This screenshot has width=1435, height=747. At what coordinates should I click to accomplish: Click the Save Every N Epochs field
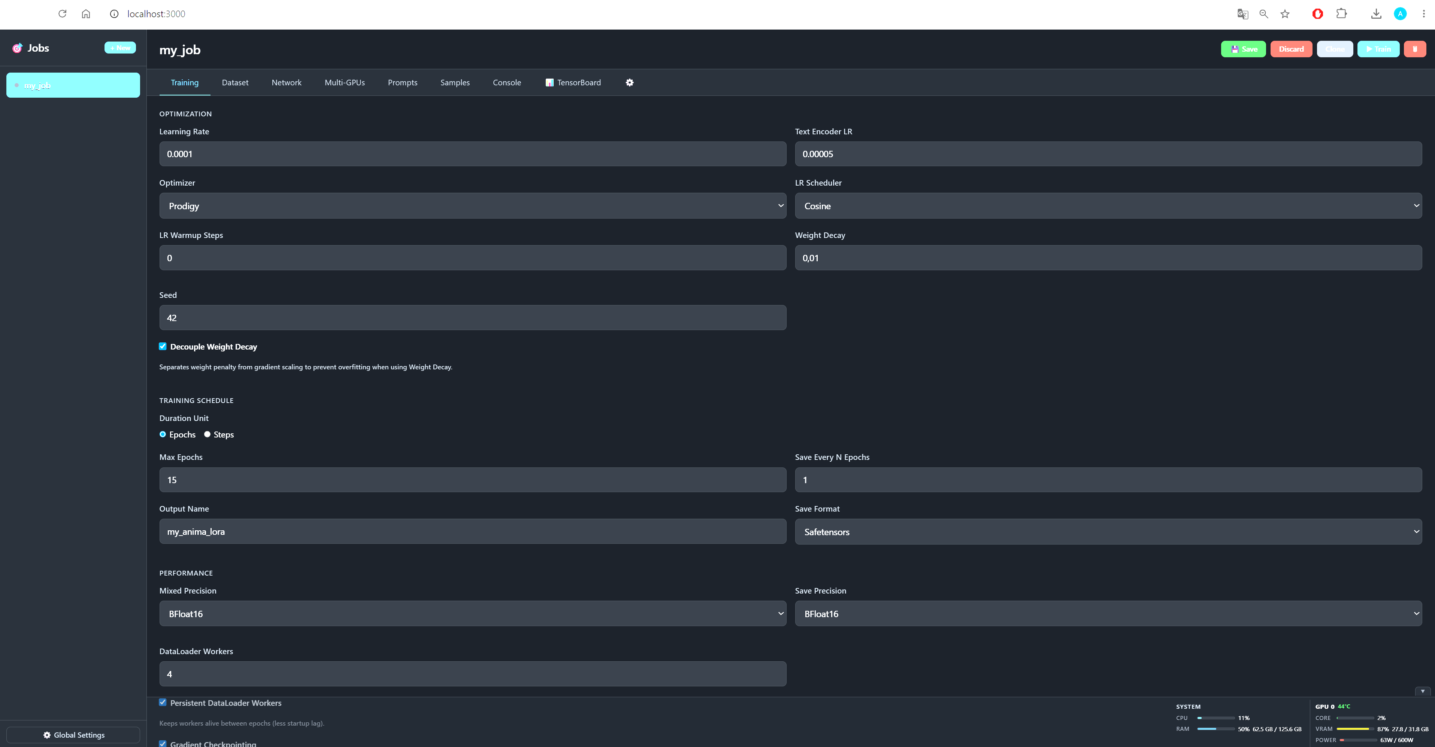coord(1108,479)
